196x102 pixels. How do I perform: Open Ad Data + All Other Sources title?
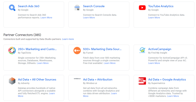[x=37, y=79]
